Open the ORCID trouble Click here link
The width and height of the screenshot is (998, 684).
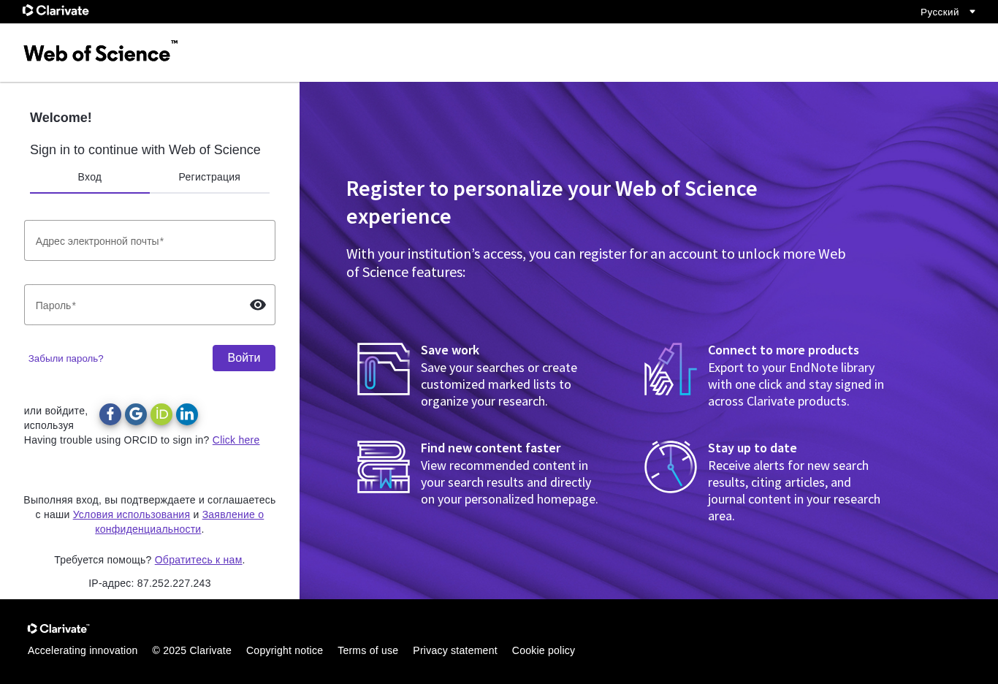236,440
